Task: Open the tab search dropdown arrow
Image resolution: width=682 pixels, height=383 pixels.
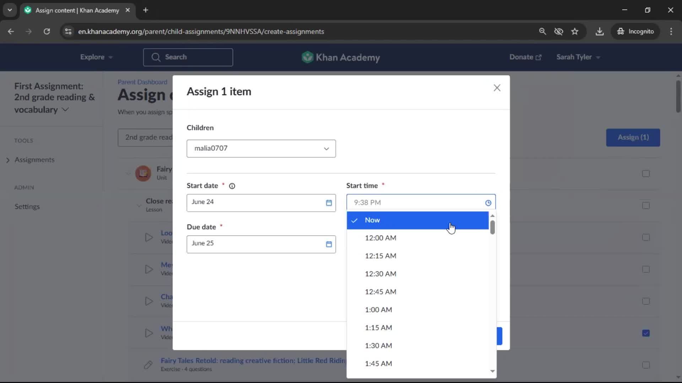Action: (x=10, y=10)
